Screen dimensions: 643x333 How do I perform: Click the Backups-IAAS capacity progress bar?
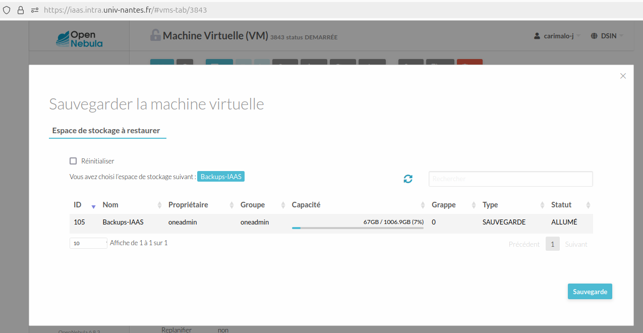(x=358, y=228)
